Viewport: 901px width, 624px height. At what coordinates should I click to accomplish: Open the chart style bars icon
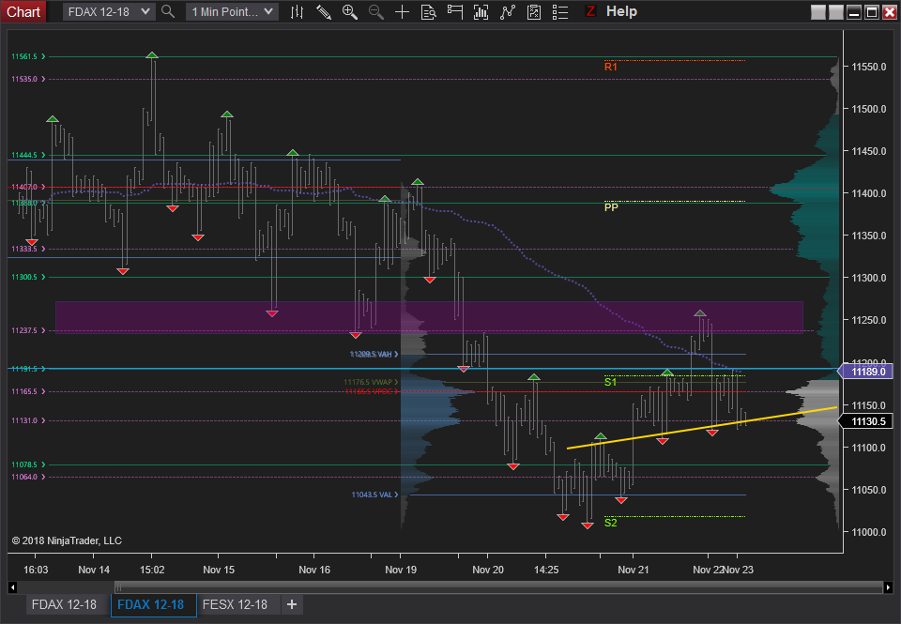pos(298,11)
